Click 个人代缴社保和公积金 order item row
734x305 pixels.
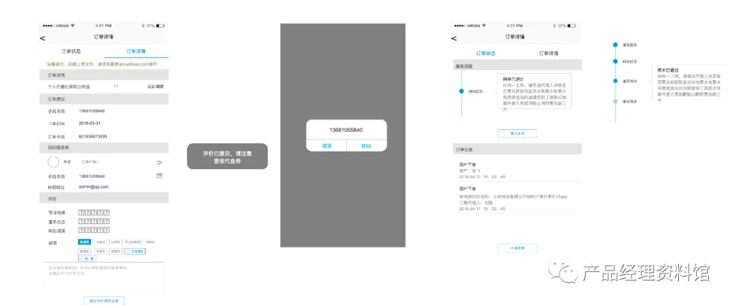click(104, 86)
